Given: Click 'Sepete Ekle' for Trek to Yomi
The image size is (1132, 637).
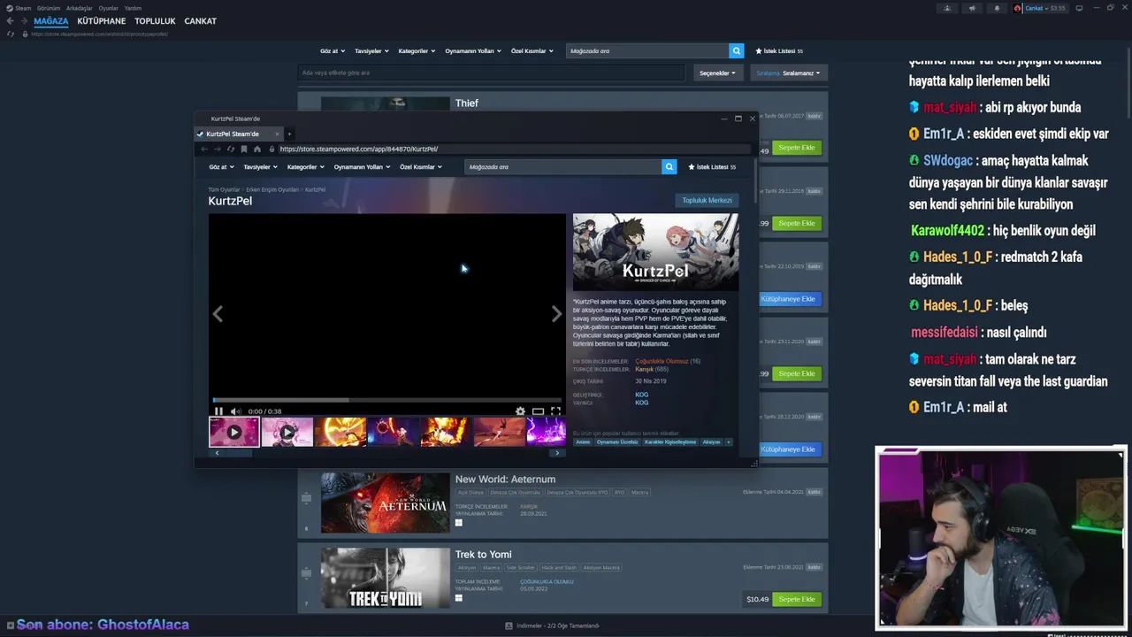Looking at the screenshot, I should [x=797, y=599].
